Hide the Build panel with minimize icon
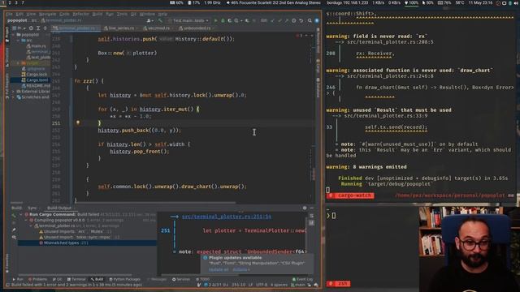The width and height of the screenshot is (520, 292). pyautogui.click(x=312, y=208)
